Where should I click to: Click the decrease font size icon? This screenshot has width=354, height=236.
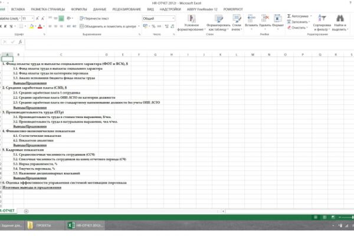pyautogui.click(x=42, y=18)
